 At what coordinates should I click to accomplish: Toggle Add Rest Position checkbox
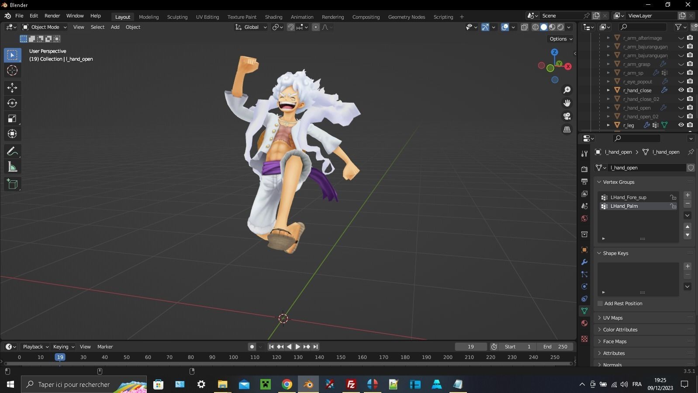600,303
